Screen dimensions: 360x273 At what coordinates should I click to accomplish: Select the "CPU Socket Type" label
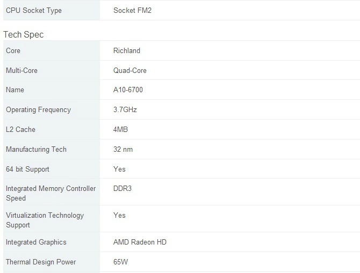coord(33,10)
